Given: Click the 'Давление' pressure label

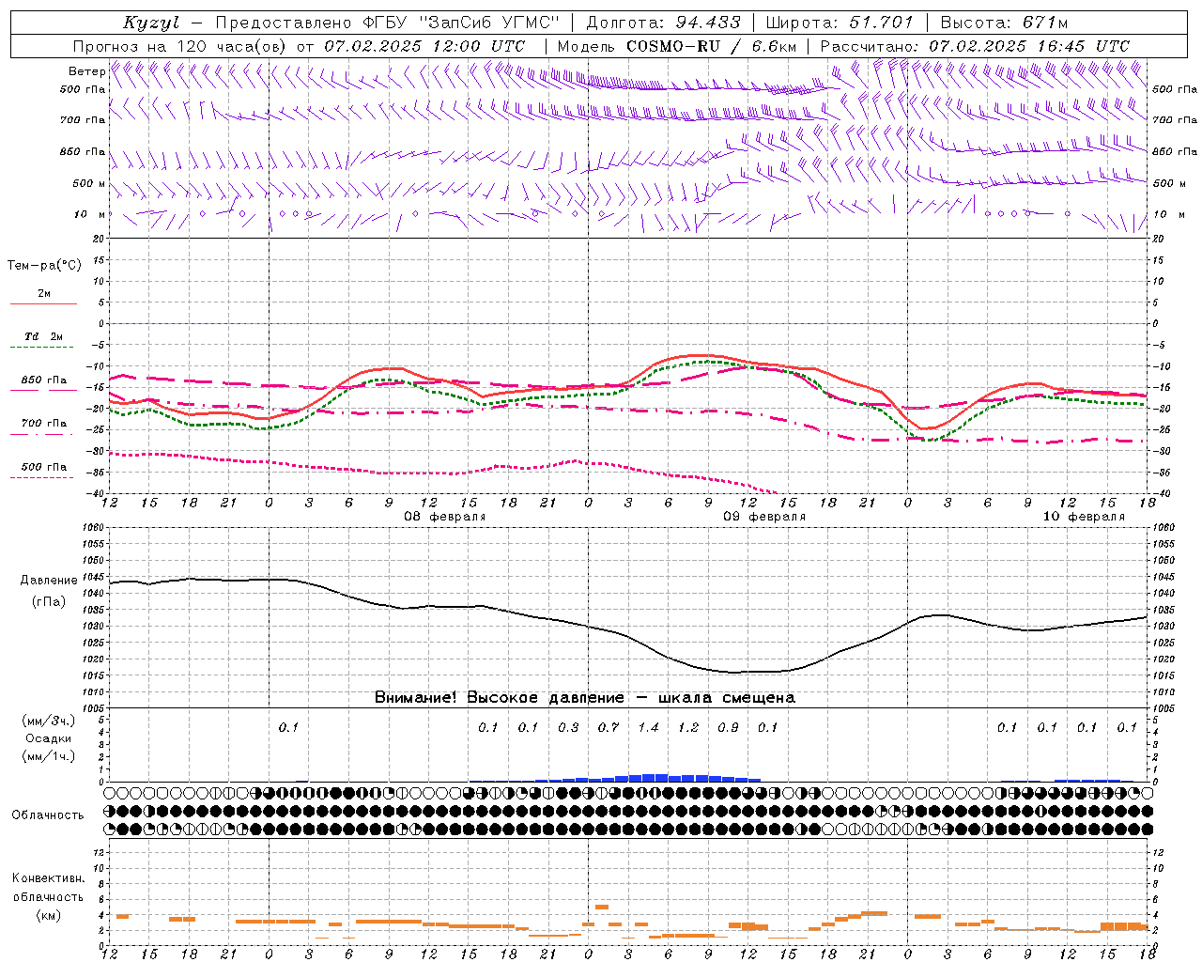Looking at the screenshot, I should (49, 581).
